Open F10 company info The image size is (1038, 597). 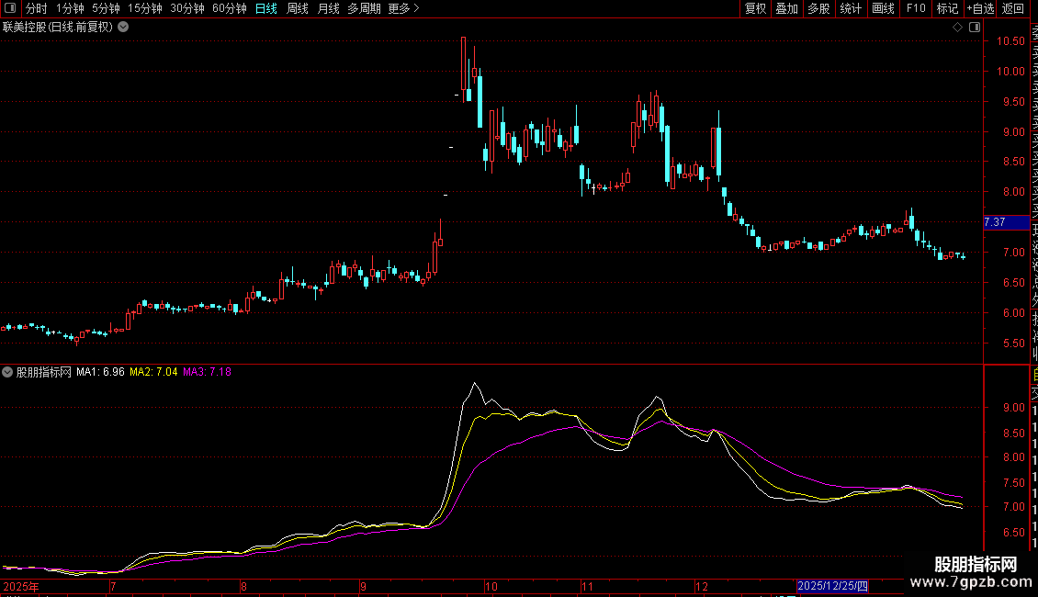[916, 9]
